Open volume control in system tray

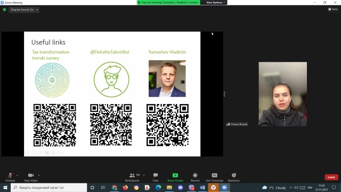(296, 187)
